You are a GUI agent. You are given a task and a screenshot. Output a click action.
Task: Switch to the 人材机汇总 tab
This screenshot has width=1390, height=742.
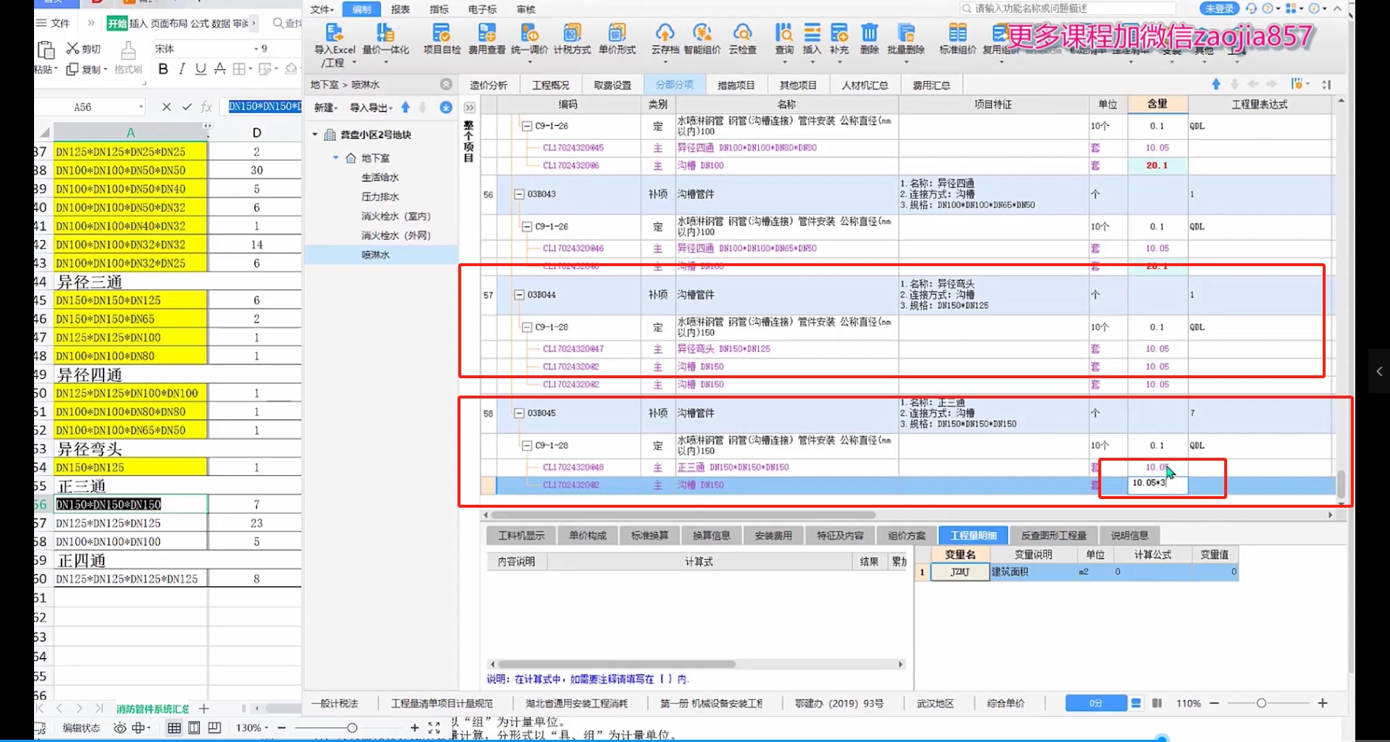pos(865,85)
